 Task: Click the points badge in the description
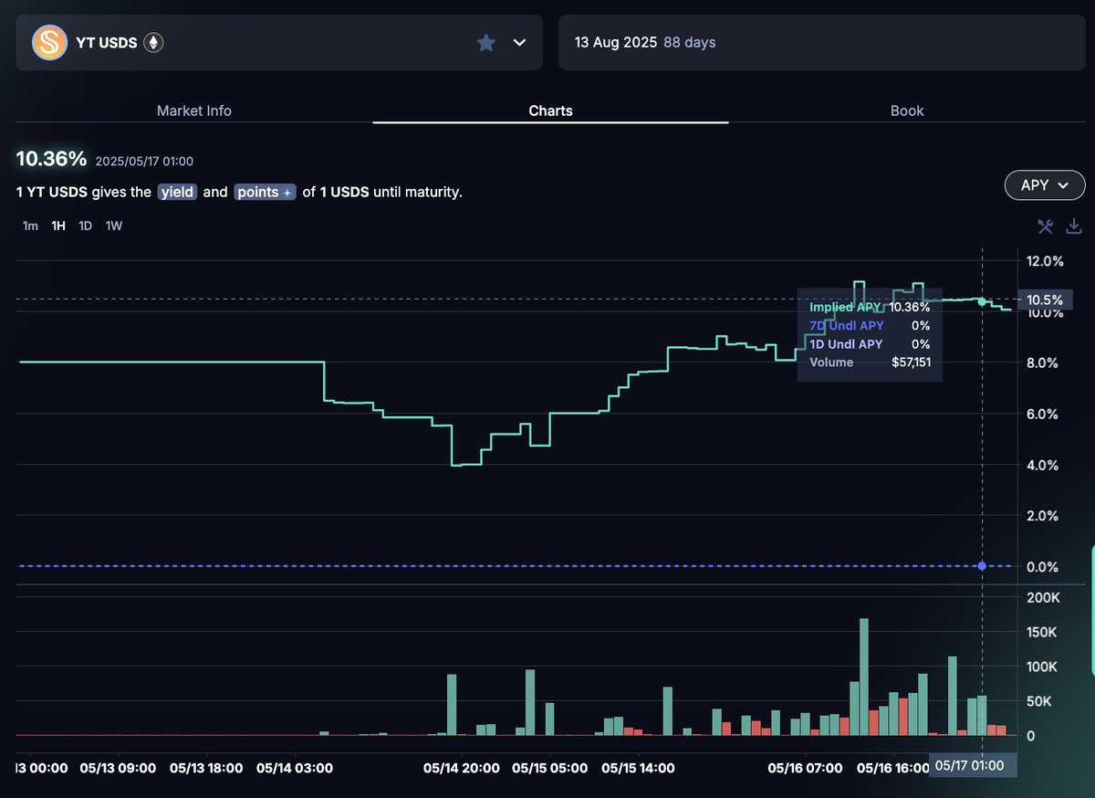pyautogui.click(x=265, y=193)
